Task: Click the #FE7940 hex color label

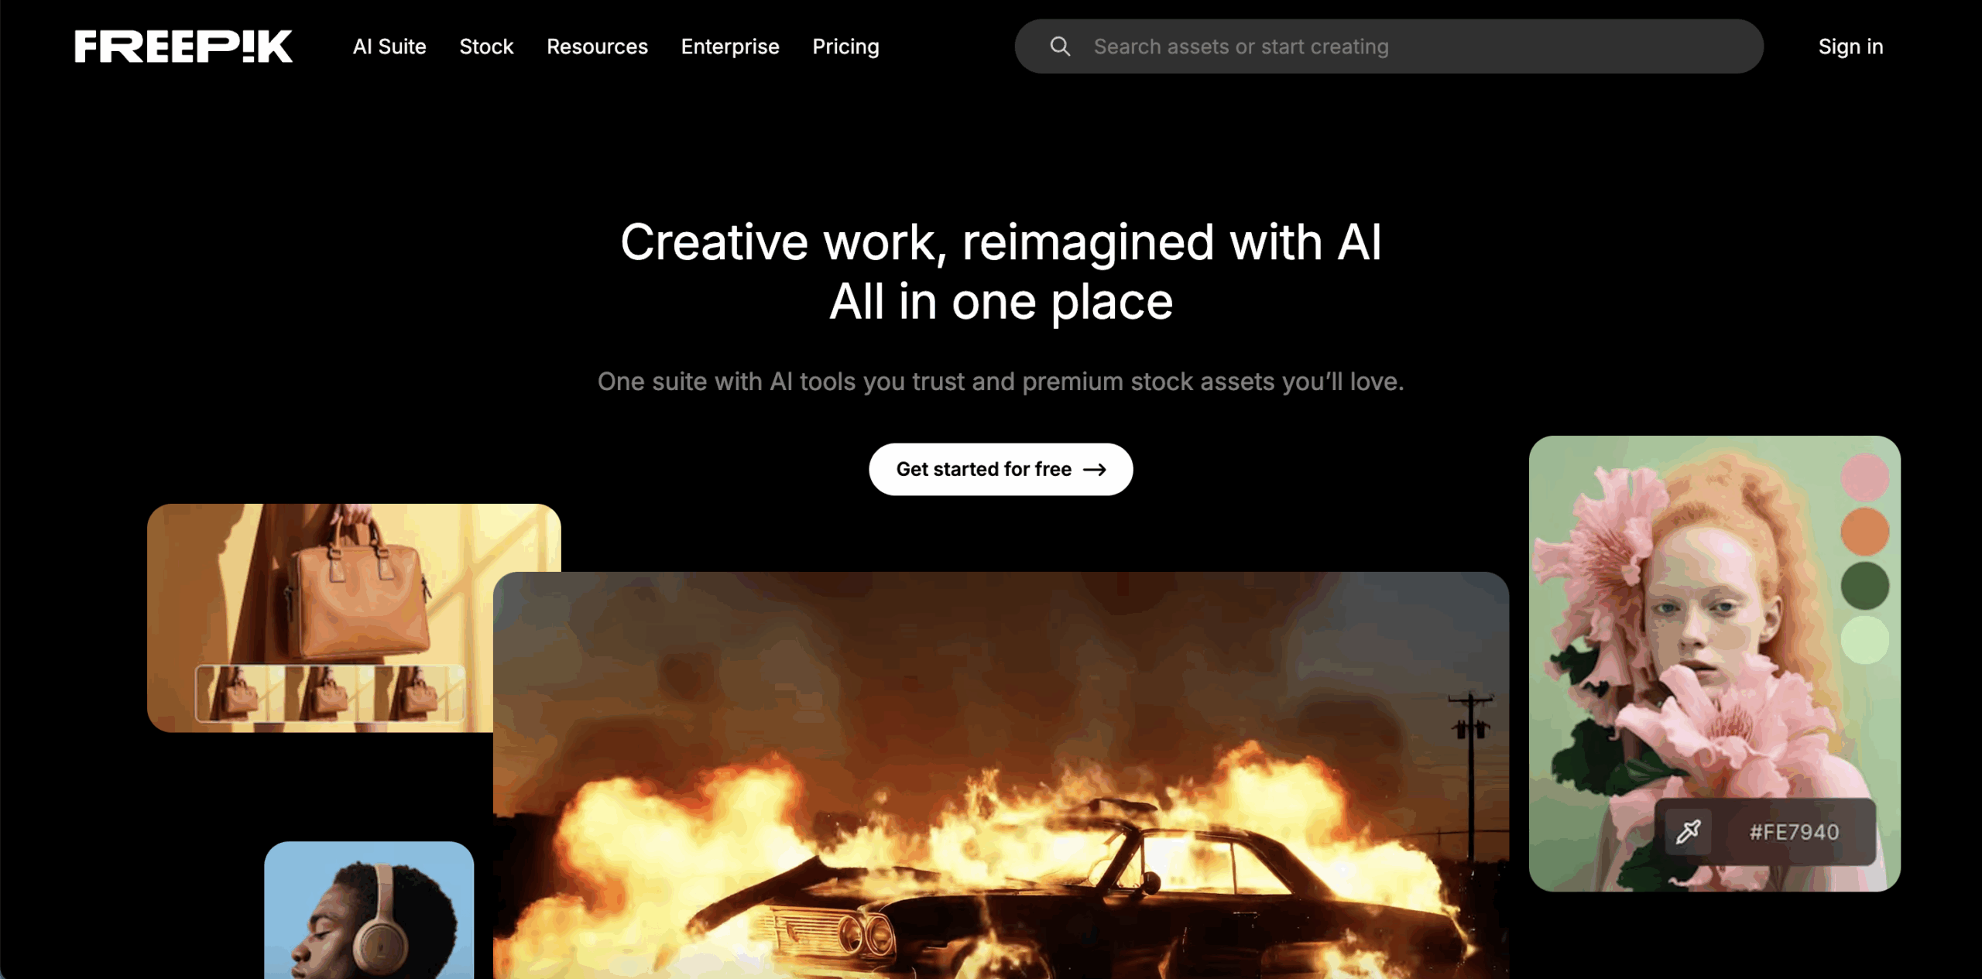Action: pyautogui.click(x=1794, y=832)
